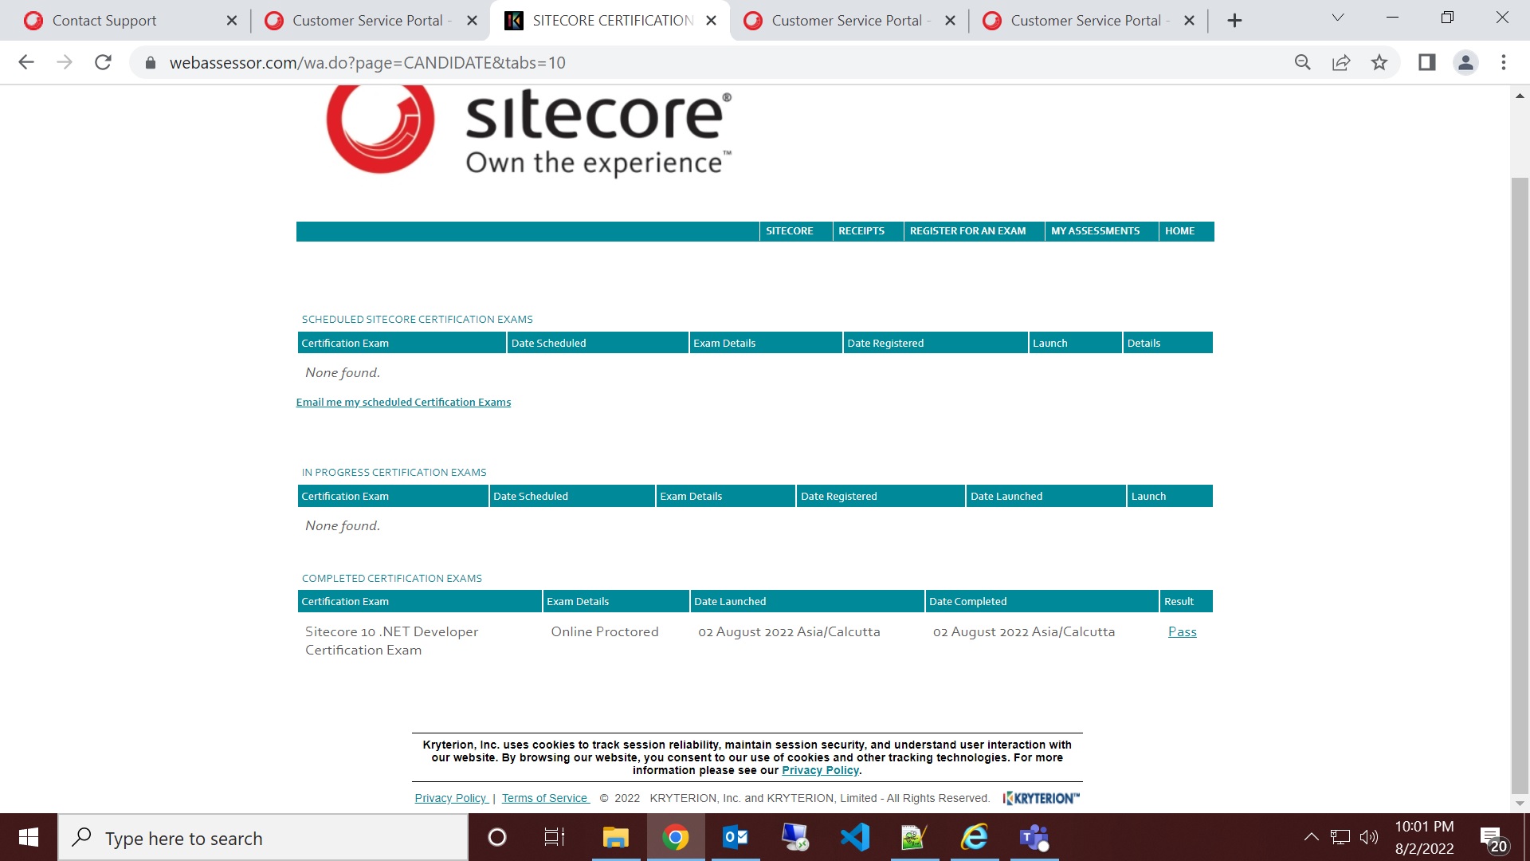Click the Terms of Service link in footer
This screenshot has height=861, width=1530.
tap(544, 798)
